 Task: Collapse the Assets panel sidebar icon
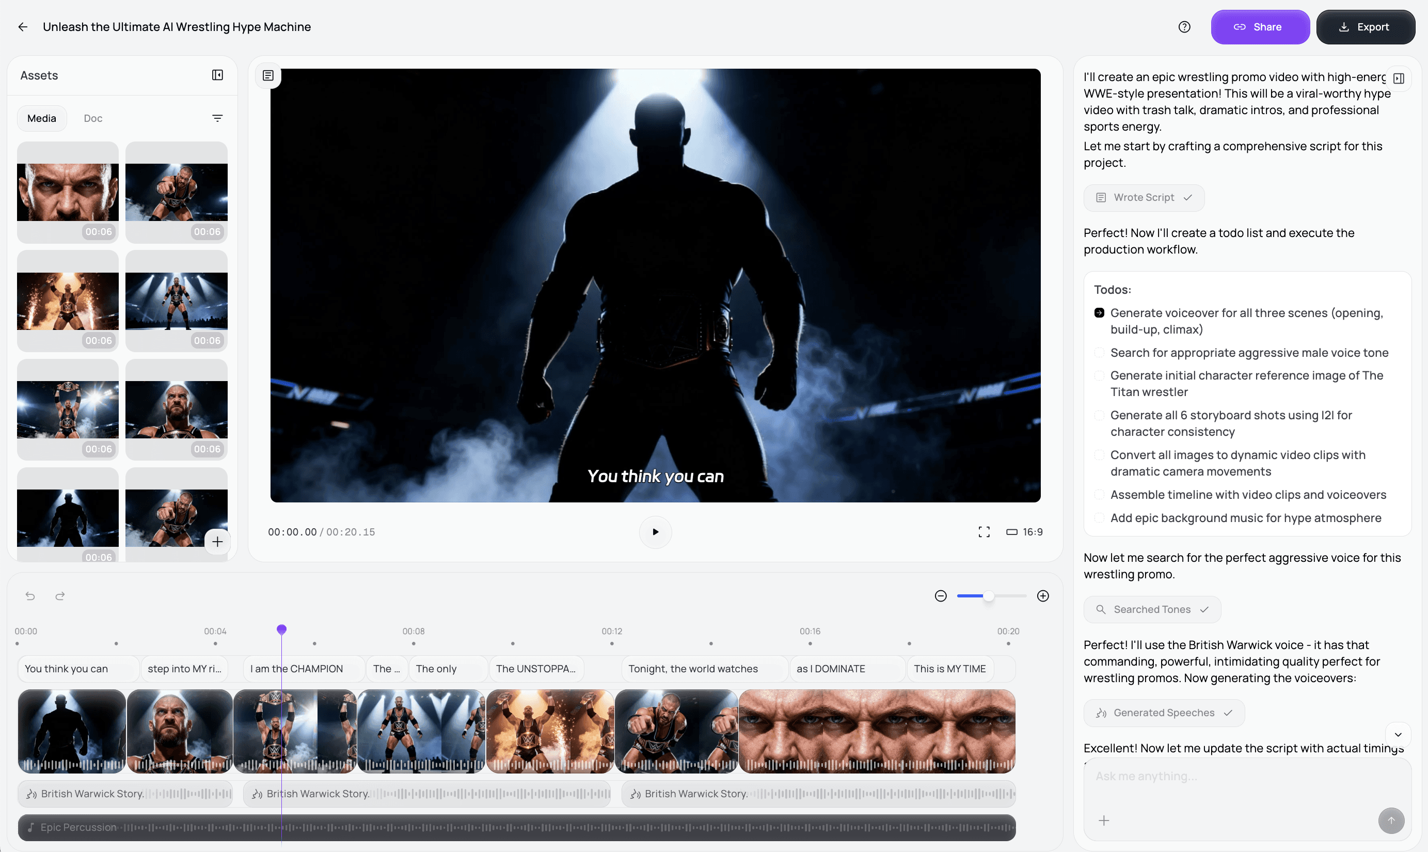[x=217, y=75]
